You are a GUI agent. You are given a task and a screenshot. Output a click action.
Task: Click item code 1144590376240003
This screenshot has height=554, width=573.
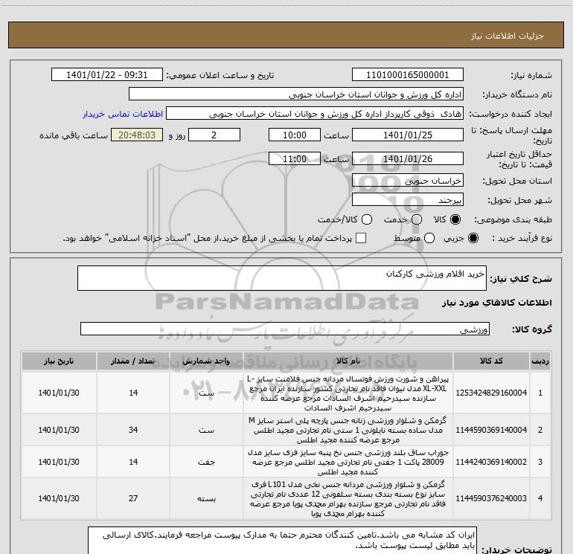(x=491, y=498)
